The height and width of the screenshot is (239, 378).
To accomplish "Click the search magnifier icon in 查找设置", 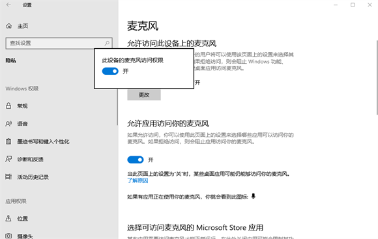I will pyautogui.click(x=107, y=43).
